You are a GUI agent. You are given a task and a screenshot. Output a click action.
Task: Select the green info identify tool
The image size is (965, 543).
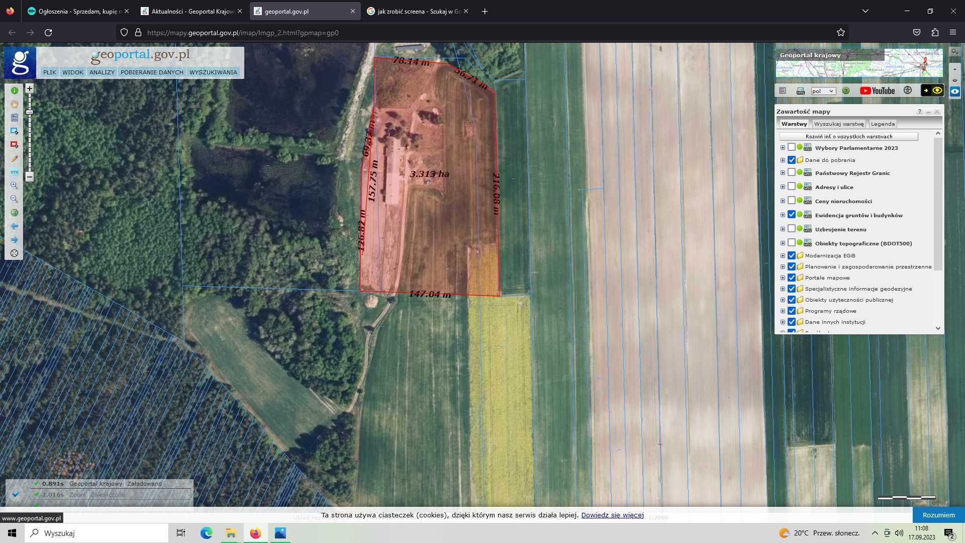(15, 90)
